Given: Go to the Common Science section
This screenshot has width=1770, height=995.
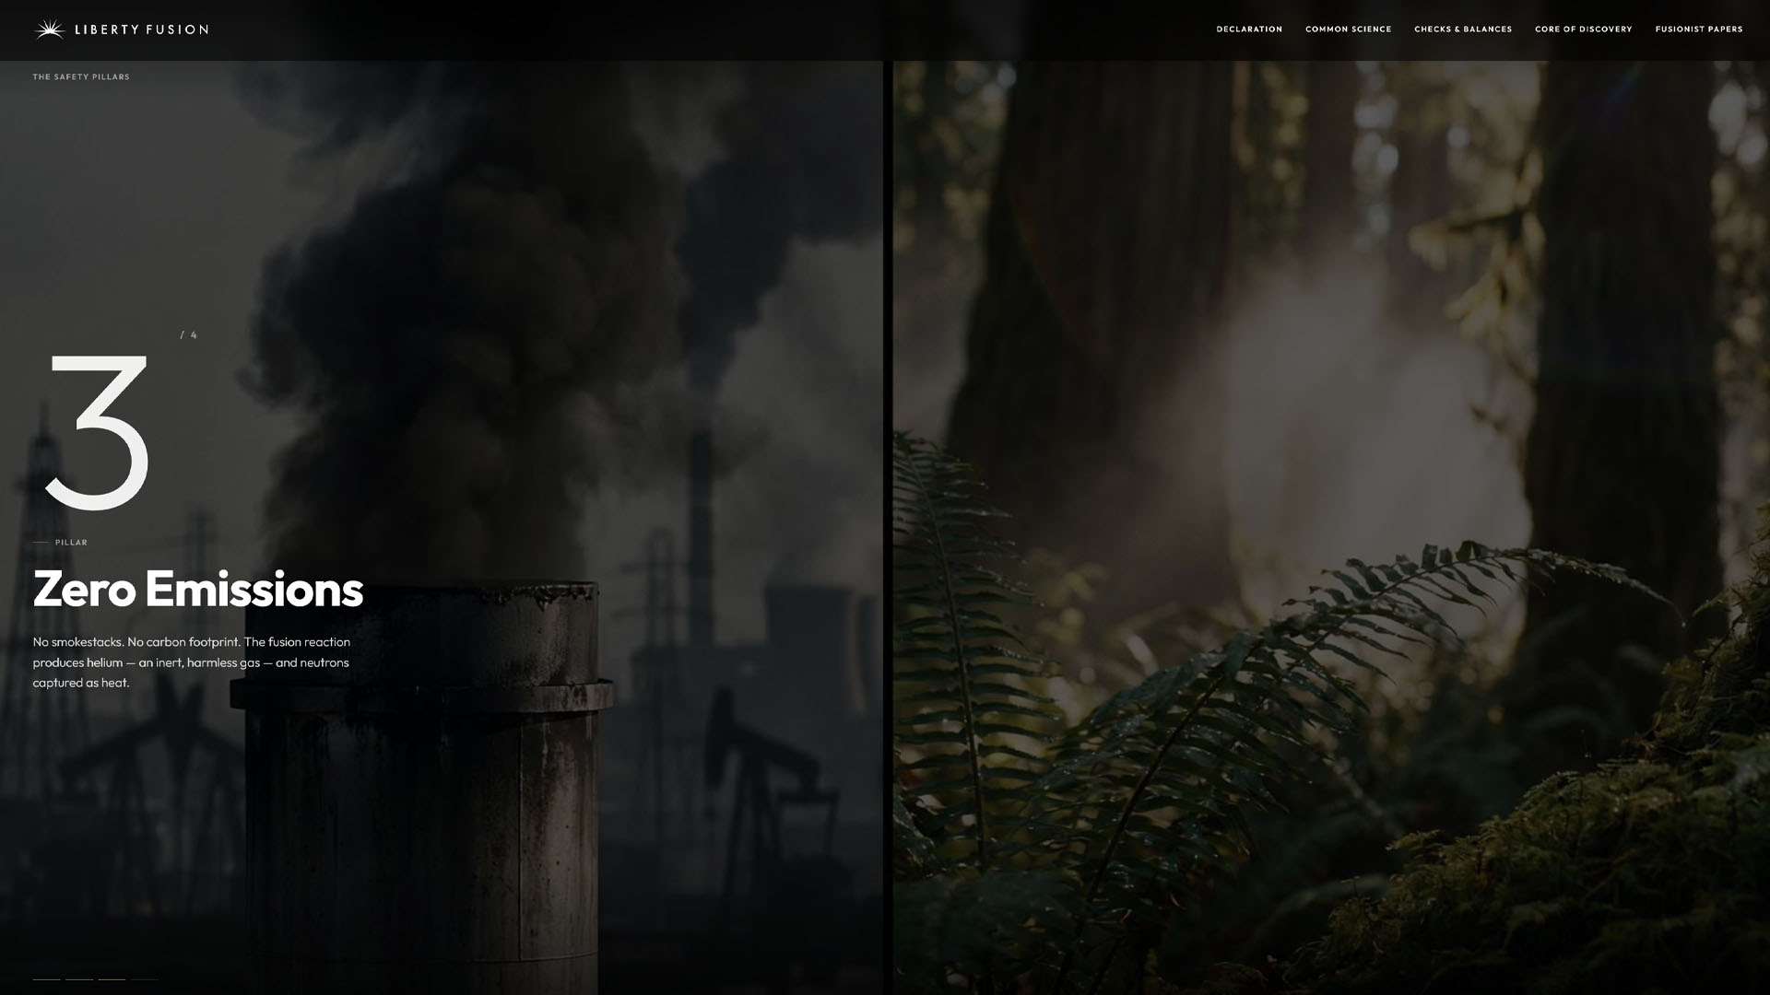Looking at the screenshot, I should pyautogui.click(x=1348, y=29).
